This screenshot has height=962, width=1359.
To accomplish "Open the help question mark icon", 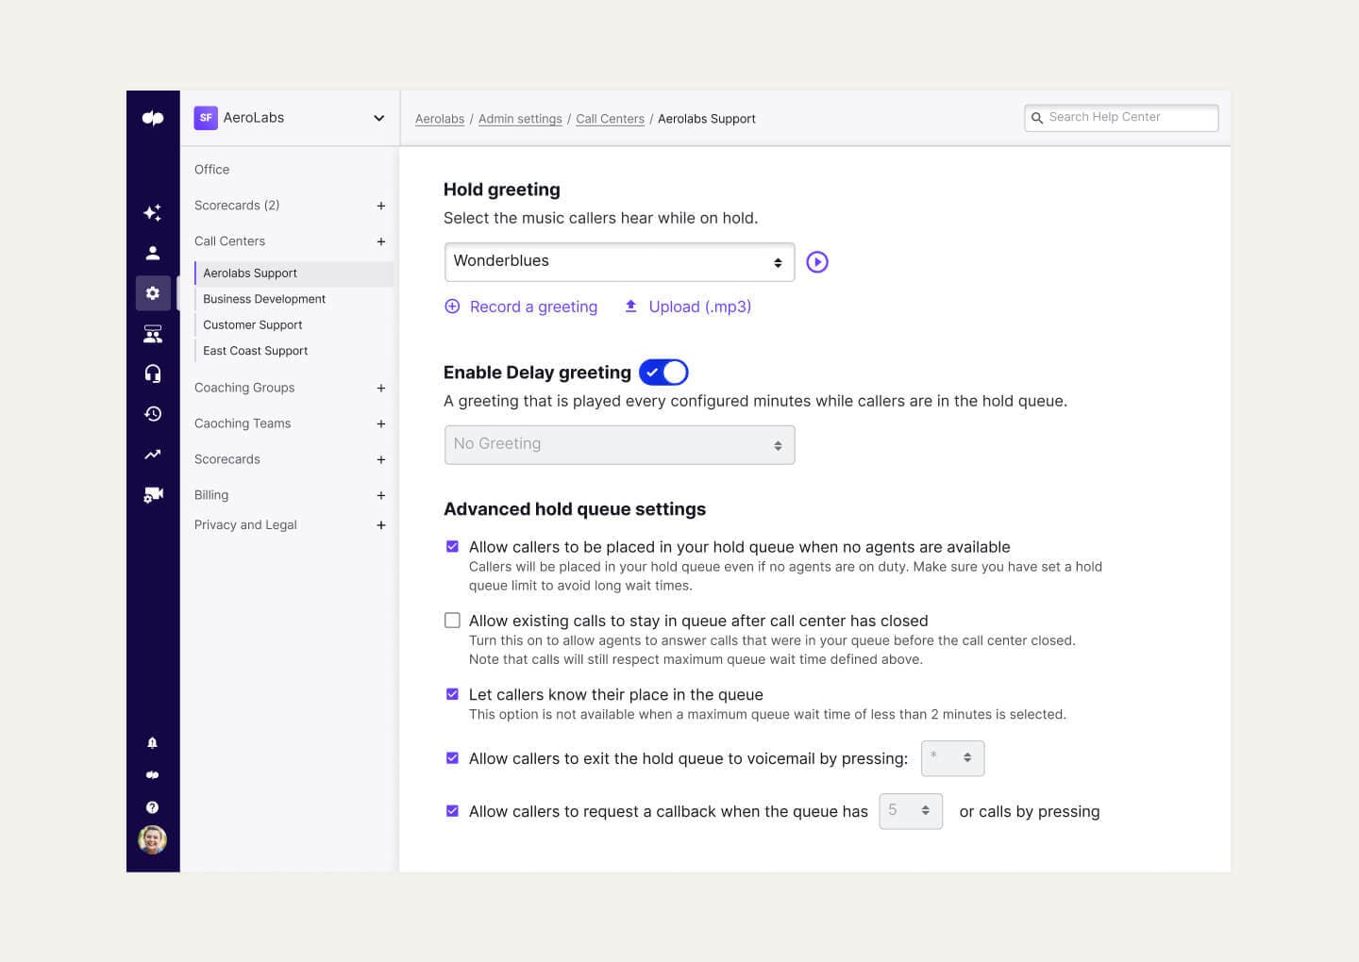I will pyautogui.click(x=152, y=807).
